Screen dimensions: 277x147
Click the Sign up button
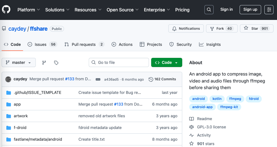[250, 9]
